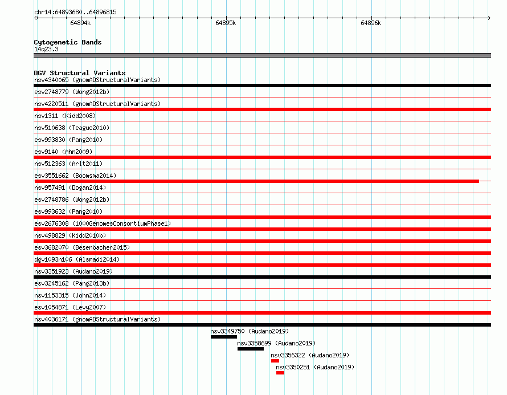The height and width of the screenshot is (395, 507).
Task: Click nsv510638 (Teague2010) label
Action: [72, 128]
